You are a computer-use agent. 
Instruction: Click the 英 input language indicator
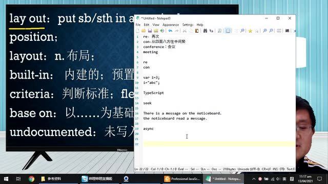click(x=284, y=179)
